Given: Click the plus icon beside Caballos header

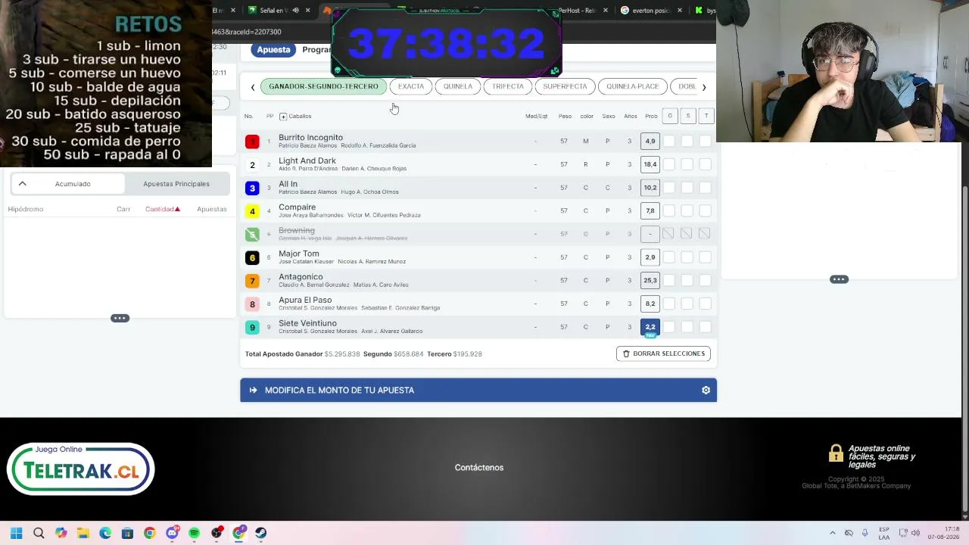Looking at the screenshot, I should coord(283,117).
